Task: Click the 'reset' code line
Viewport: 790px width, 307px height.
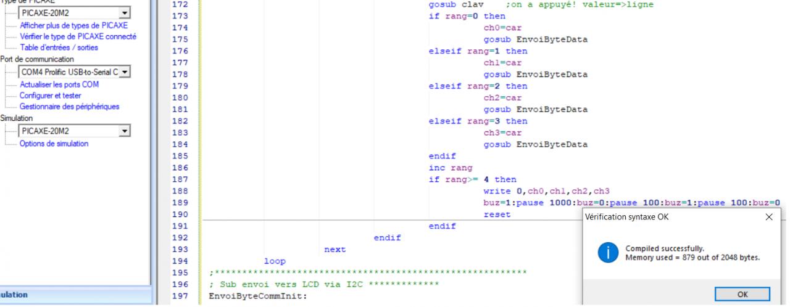Action: coord(497,215)
